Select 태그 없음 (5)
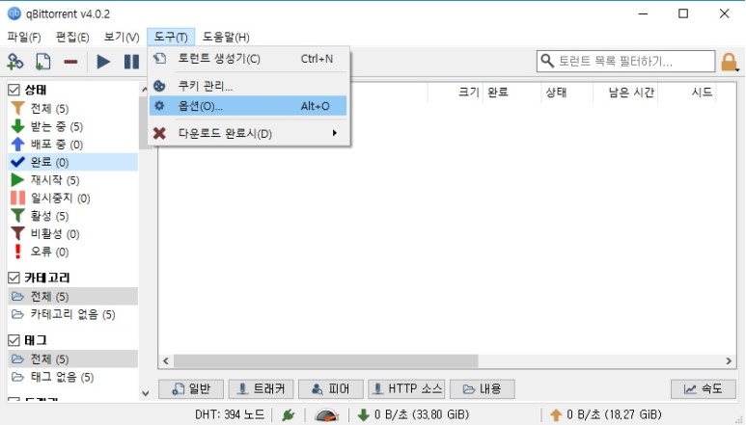This screenshot has width=746, height=425. point(72,377)
